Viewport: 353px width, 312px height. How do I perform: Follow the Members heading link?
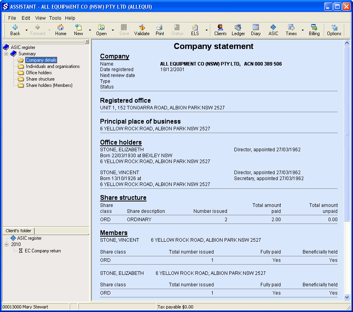click(x=114, y=233)
